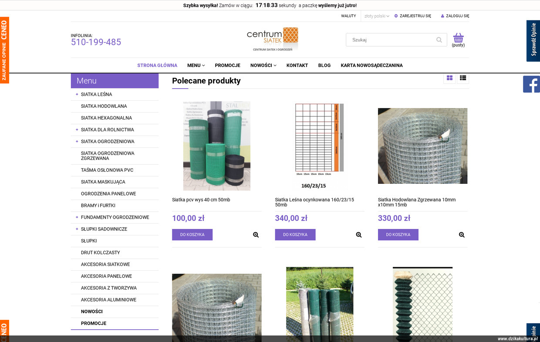Image resolution: width=540 pixels, height=342 pixels.
Task: Switch to list view of products
Action: (463, 78)
